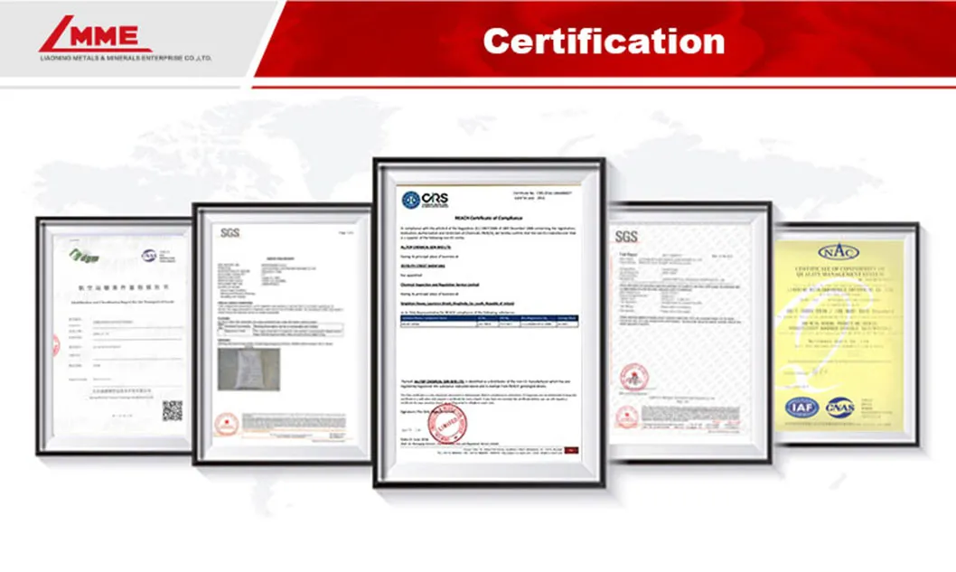
Task: Click the SGS logo on second certificate
Action: pos(231,233)
